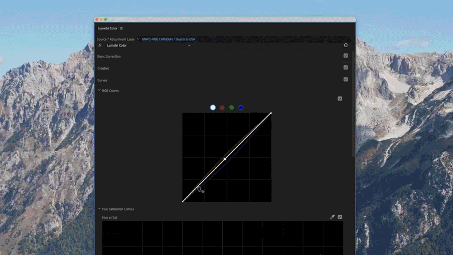This screenshot has height=255, width=453.
Task: Open the Lumetri Color effect dropdown
Action: point(189,45)
